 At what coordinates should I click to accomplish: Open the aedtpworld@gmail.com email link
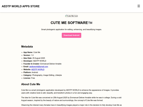tap(39, 67)
